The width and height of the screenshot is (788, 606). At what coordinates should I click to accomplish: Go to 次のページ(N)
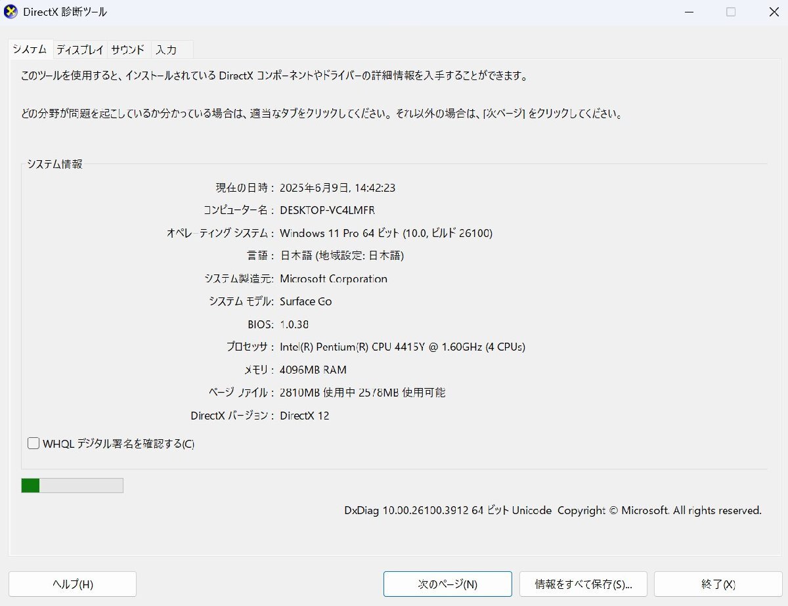[448, 584]
